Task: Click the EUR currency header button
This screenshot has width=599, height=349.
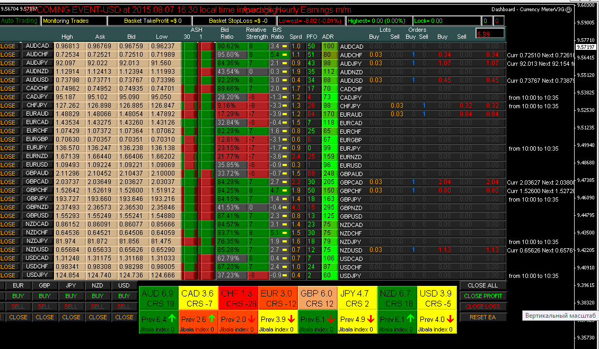Action: (18, 285)
